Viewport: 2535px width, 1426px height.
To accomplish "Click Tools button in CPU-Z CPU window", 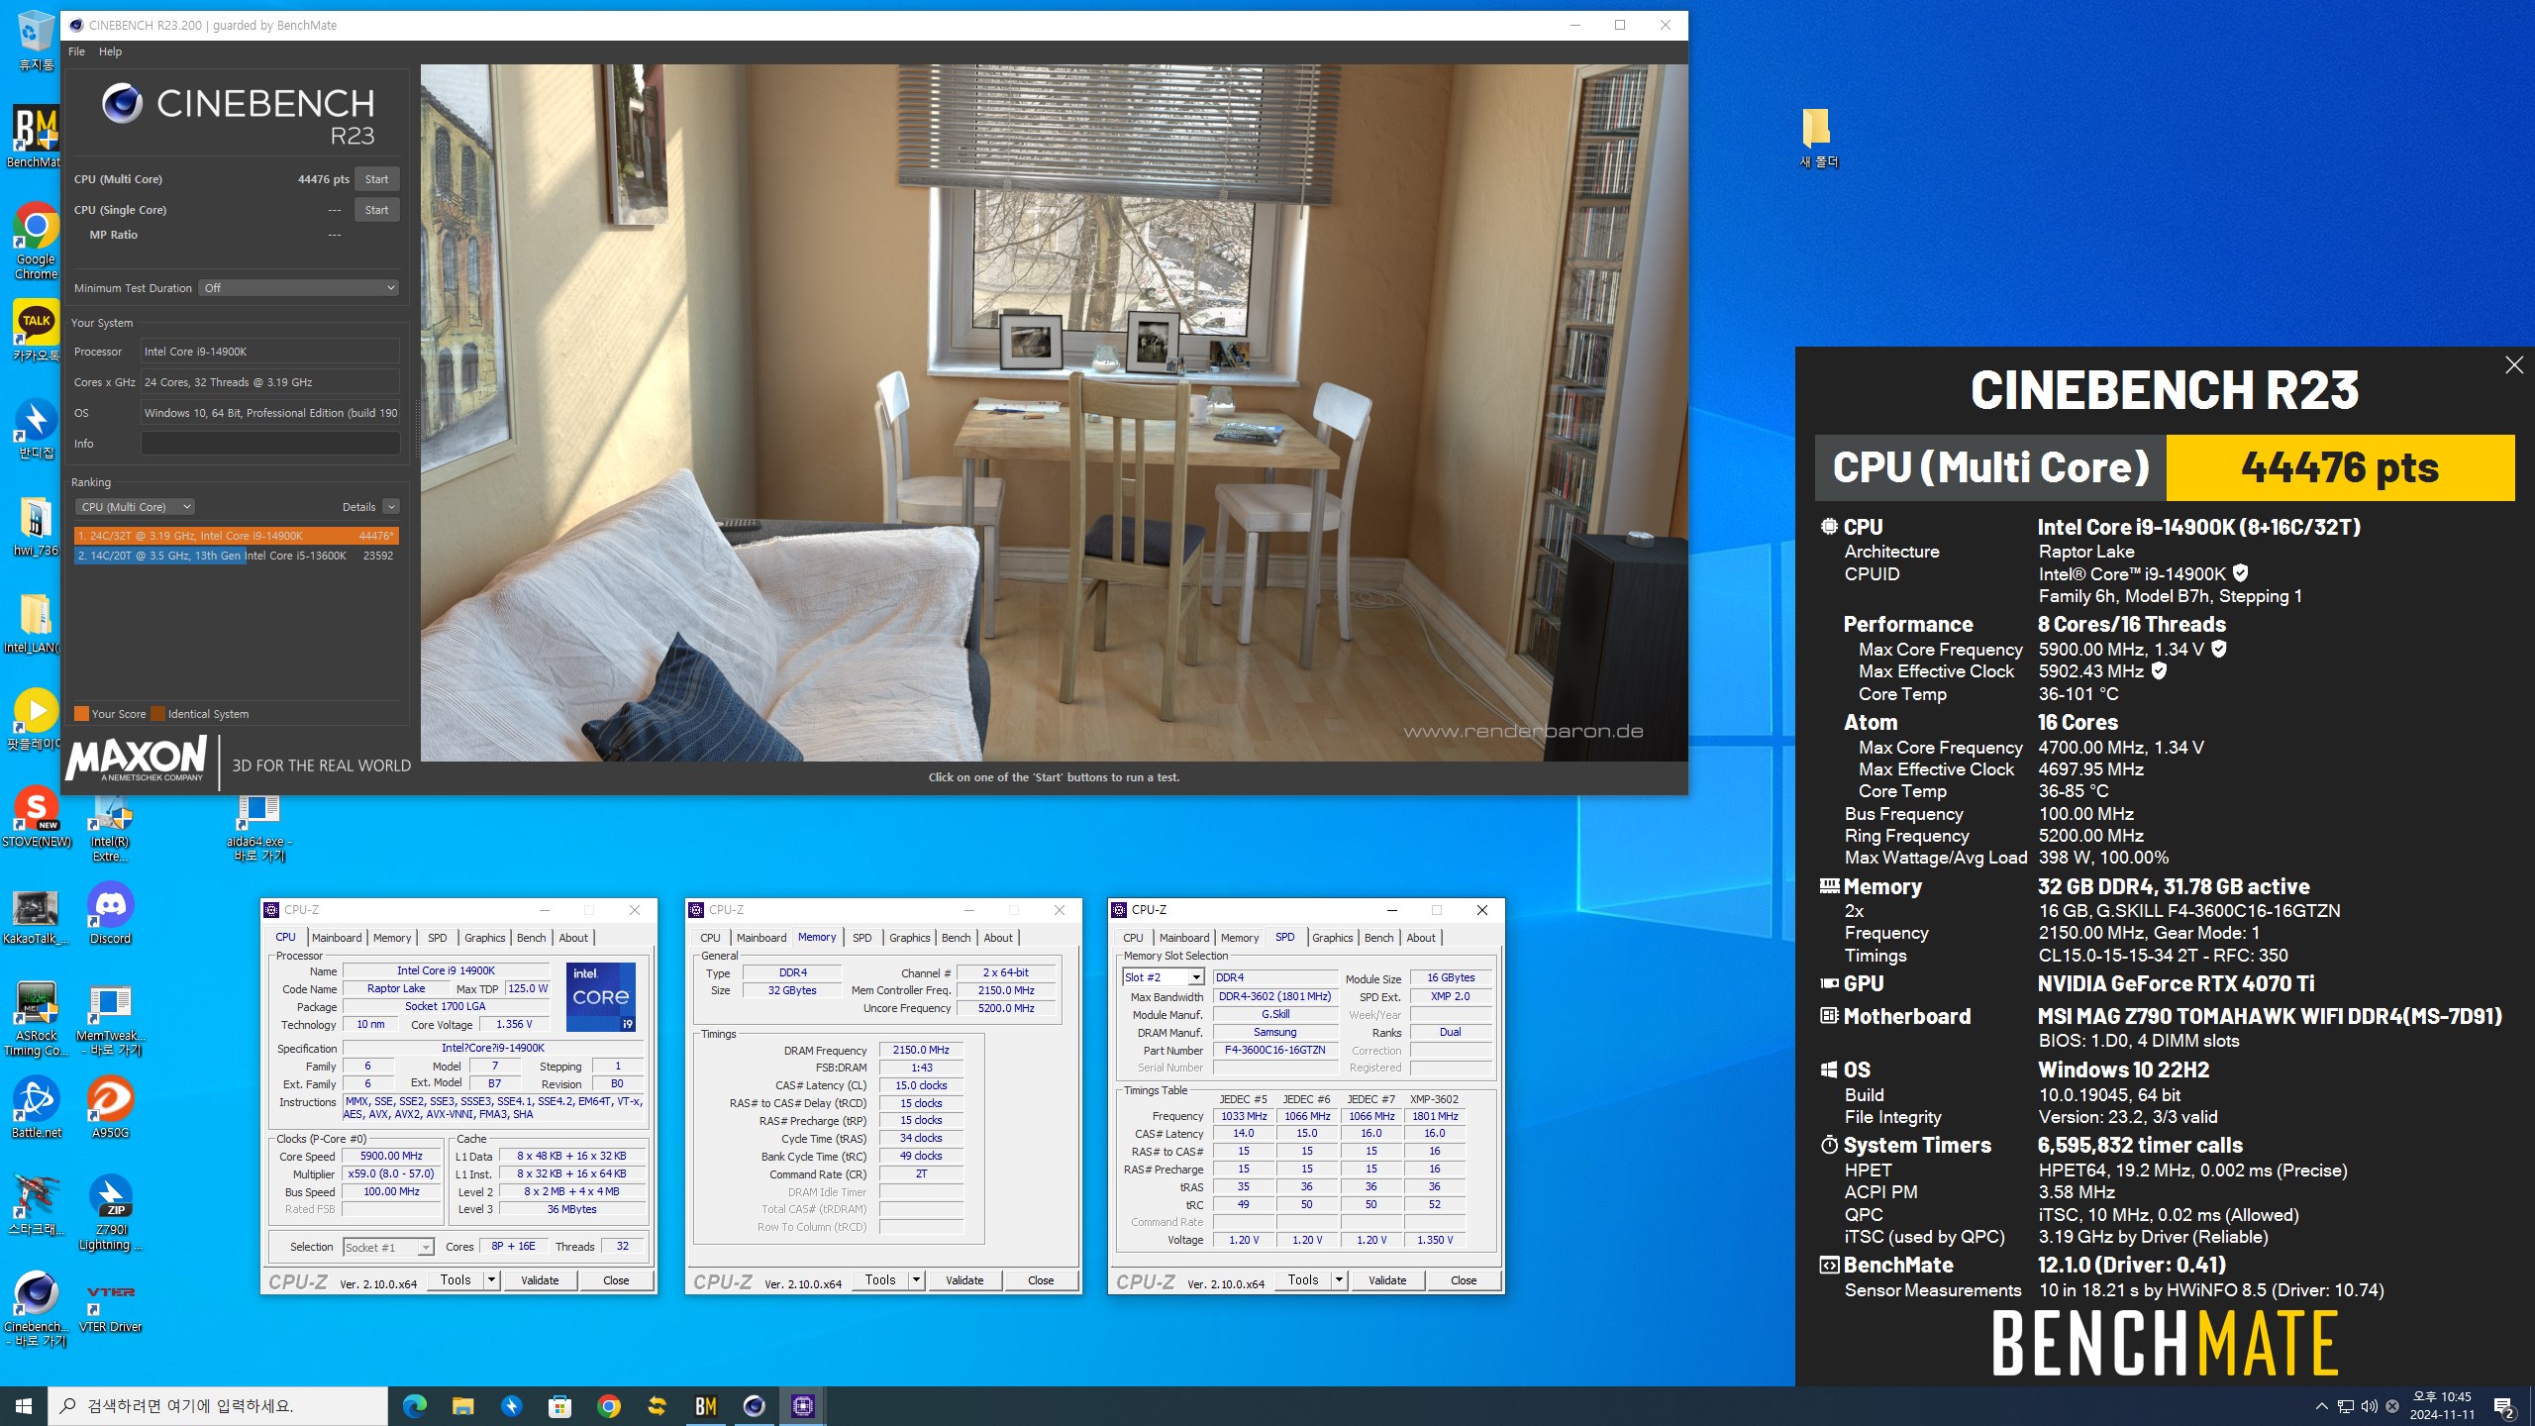I will point(456,1280).
